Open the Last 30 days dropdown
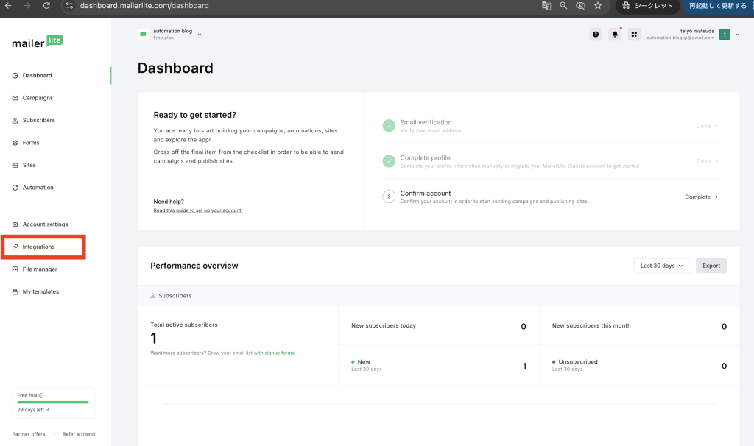 662,266
